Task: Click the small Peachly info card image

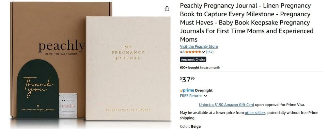Action: (68, 106)
